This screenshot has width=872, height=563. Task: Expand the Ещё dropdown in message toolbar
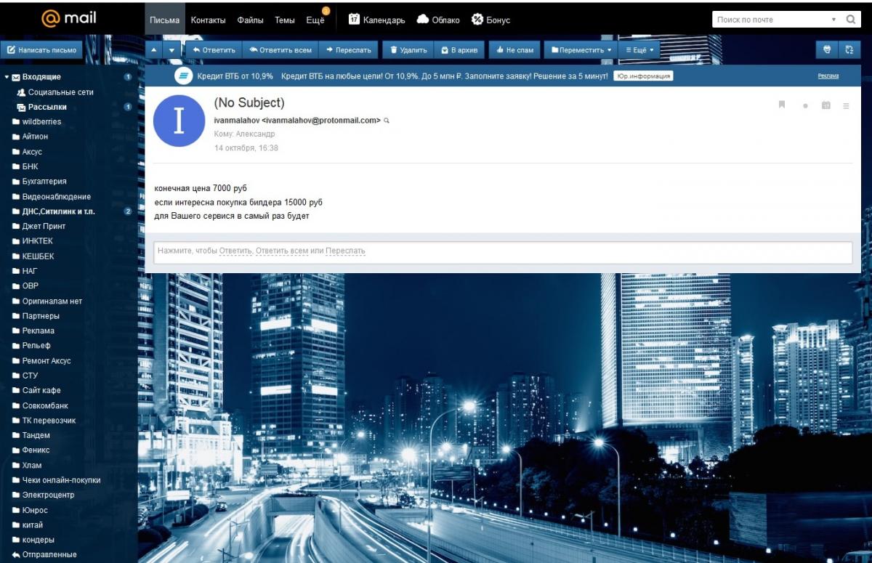(639, 50)
